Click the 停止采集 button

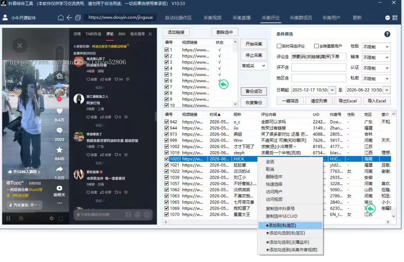254,55
